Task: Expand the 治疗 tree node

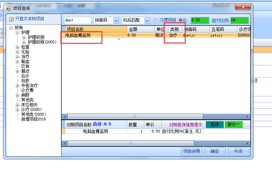Action: pos(17,57)
